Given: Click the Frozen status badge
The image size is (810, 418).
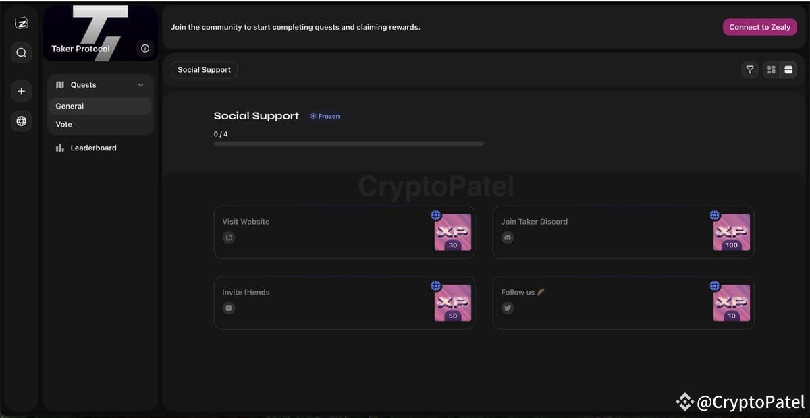Looking at the screenshot, I should coord(325,116).
